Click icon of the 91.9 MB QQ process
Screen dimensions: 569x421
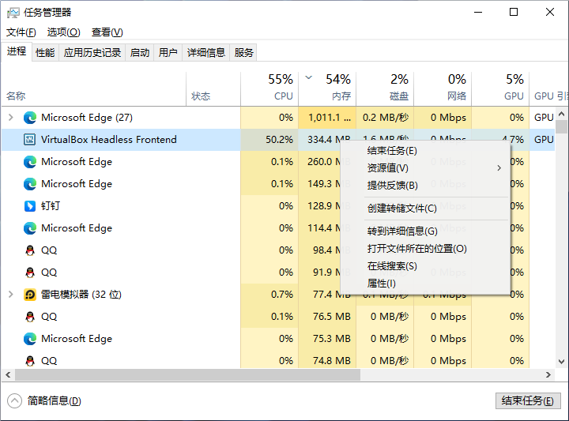(x=30, y=273)
